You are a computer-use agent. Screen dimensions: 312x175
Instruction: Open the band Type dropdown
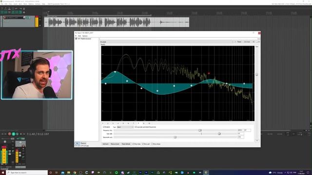[125, 127]
